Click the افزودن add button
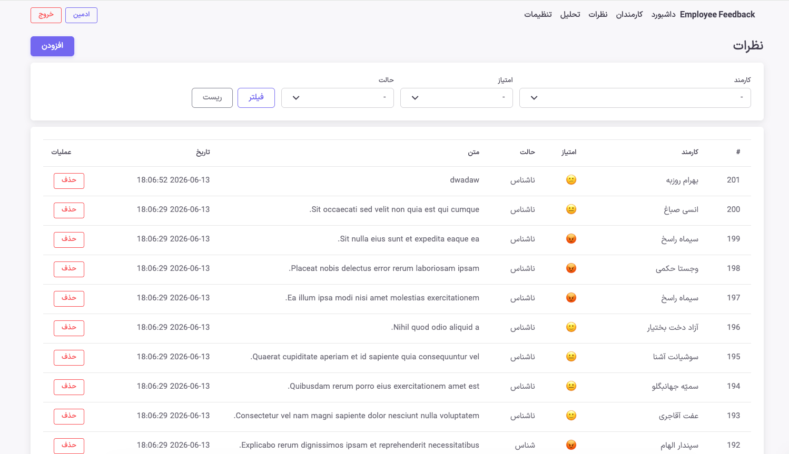Image resolution: width=789 pixels, height=454 pixels. click(52, 46)
